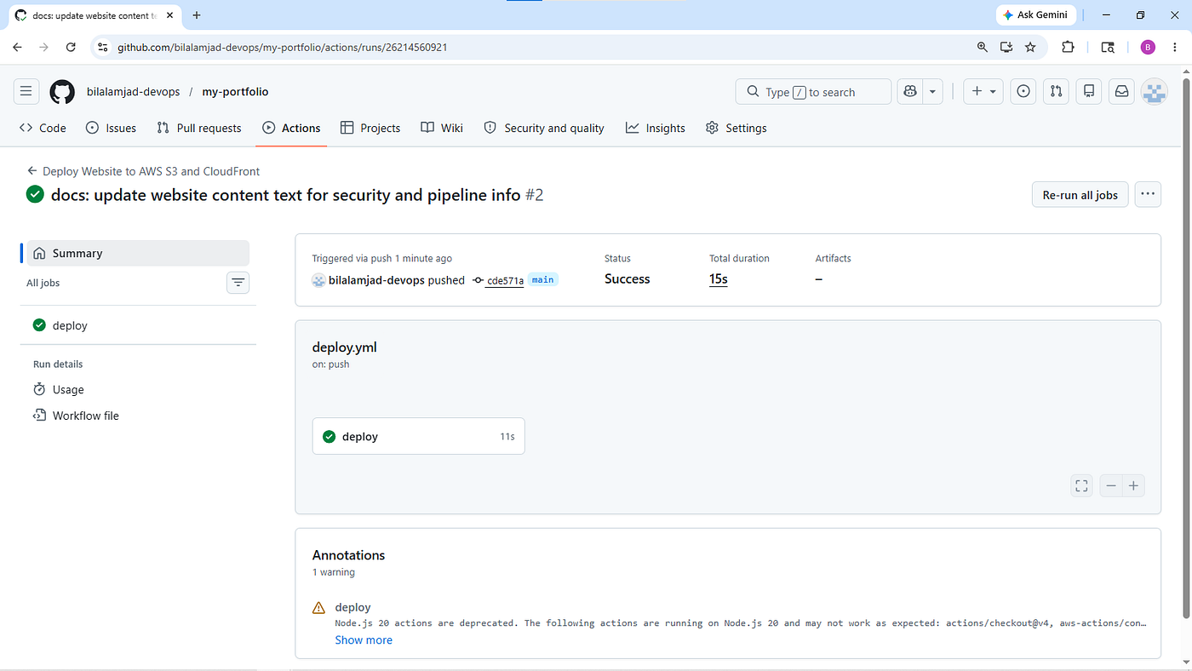1192x671 pixels.
Task: Zoom out the workflow graph
Action: 1111,486
